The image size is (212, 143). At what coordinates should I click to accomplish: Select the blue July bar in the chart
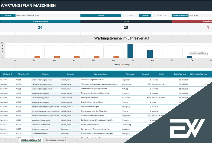(x=130, y=51)
